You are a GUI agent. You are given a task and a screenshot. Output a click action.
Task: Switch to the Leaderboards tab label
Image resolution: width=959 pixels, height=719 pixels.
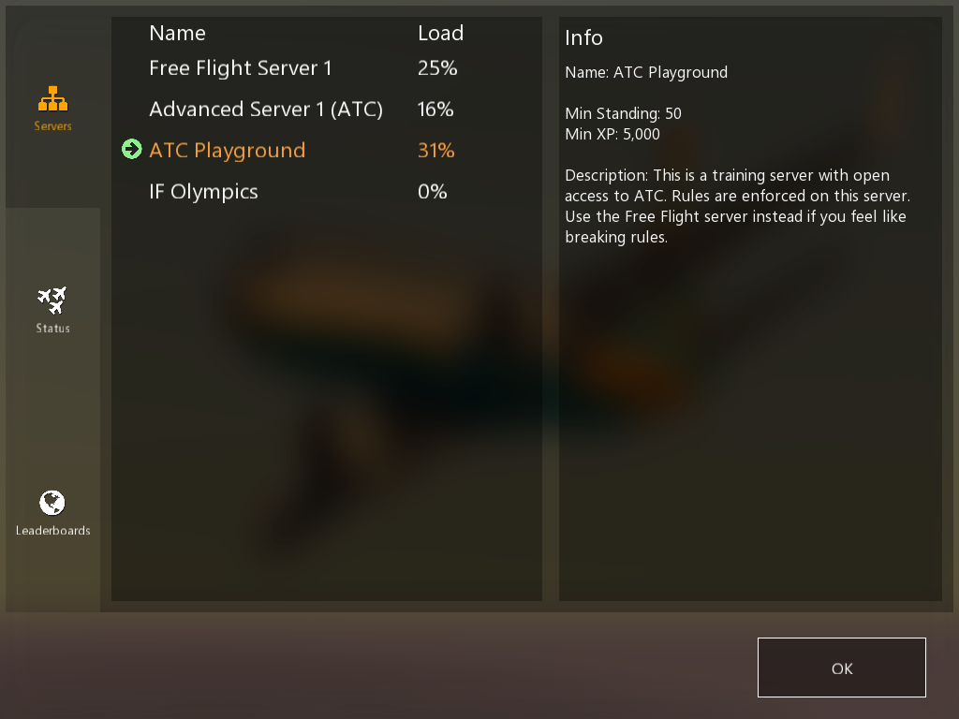pyautogui.click(x=52, y=531)
